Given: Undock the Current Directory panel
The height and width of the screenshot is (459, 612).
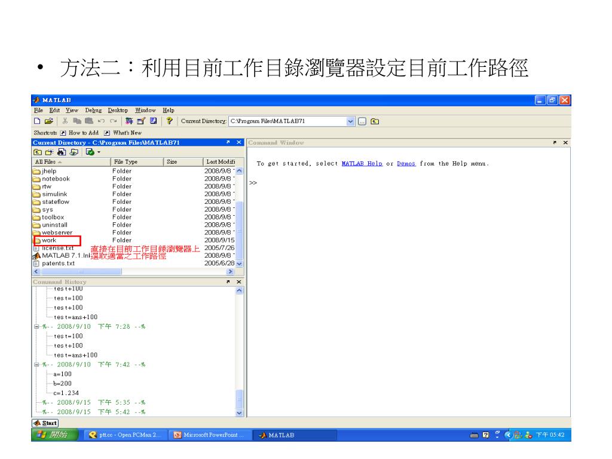Looking at the screenshot, I should pos(228,142).
